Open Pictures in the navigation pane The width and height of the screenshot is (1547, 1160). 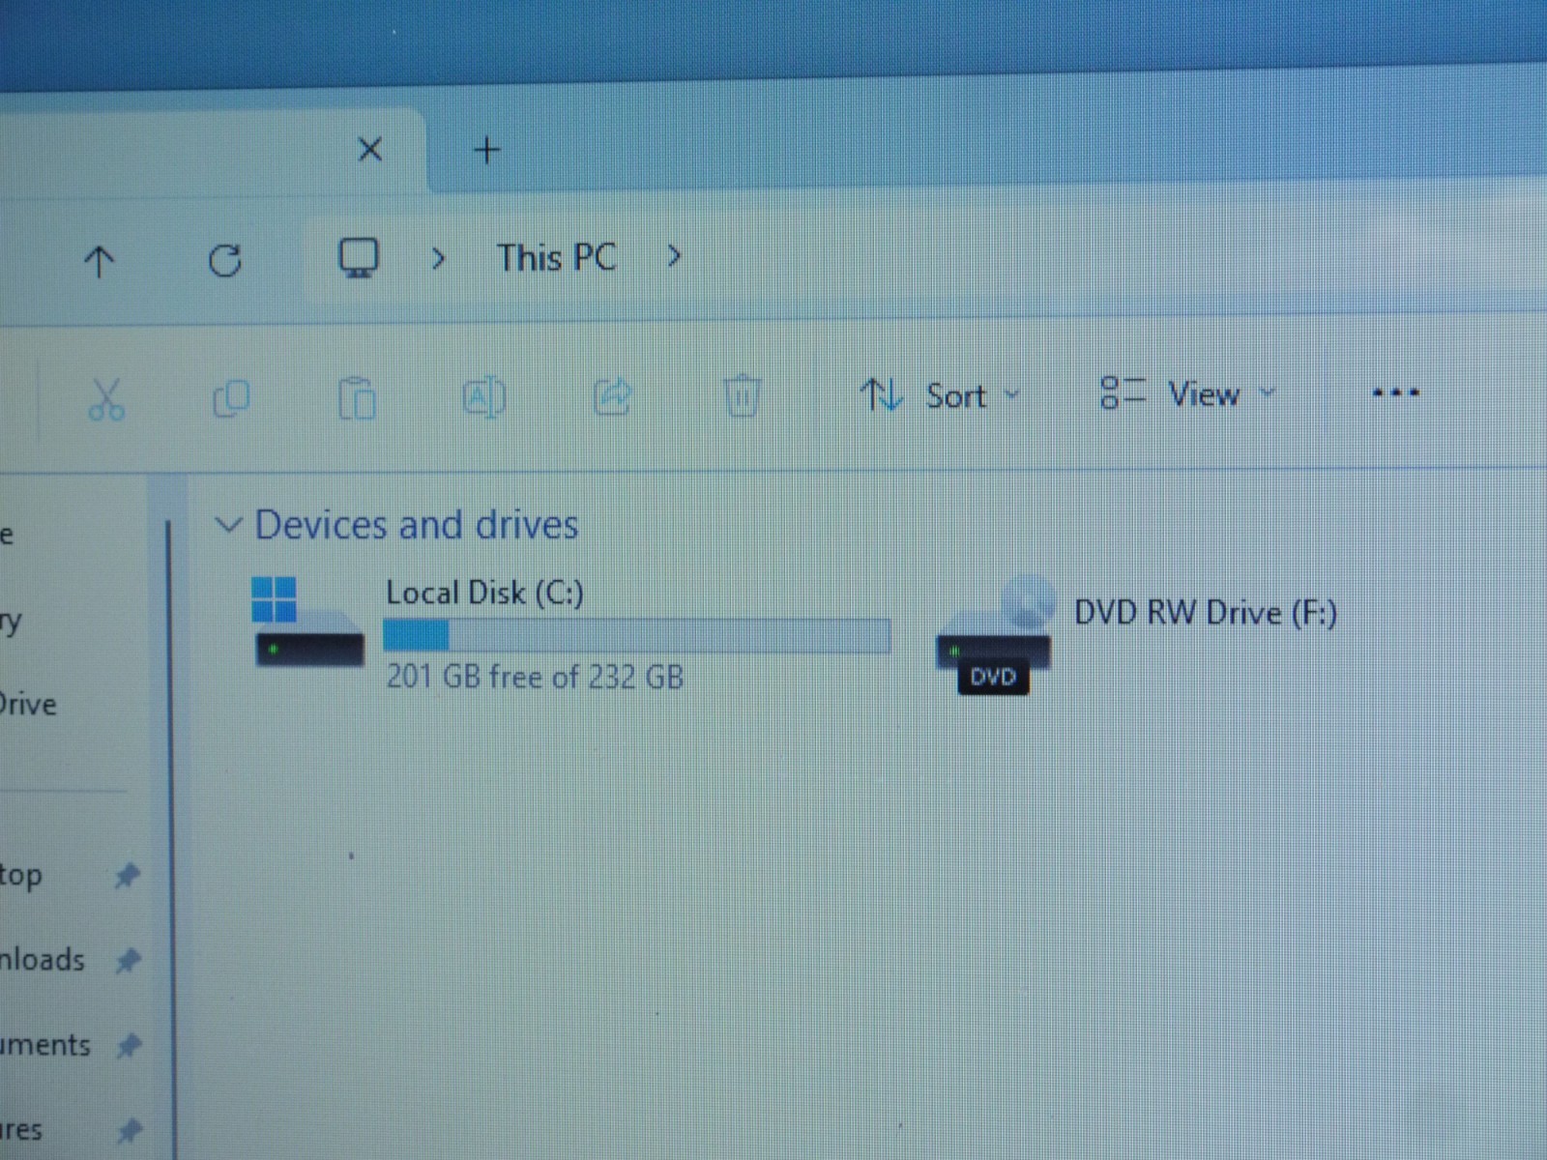click(21, 1129)
